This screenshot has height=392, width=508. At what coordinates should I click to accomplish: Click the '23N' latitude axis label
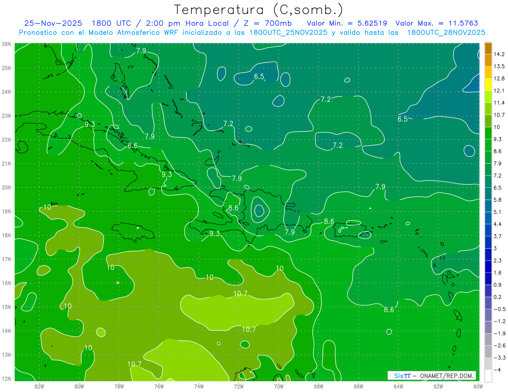6,115
